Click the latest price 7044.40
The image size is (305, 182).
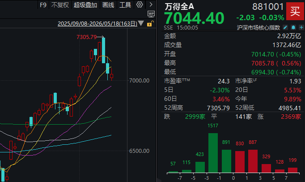tap(194, 18)
